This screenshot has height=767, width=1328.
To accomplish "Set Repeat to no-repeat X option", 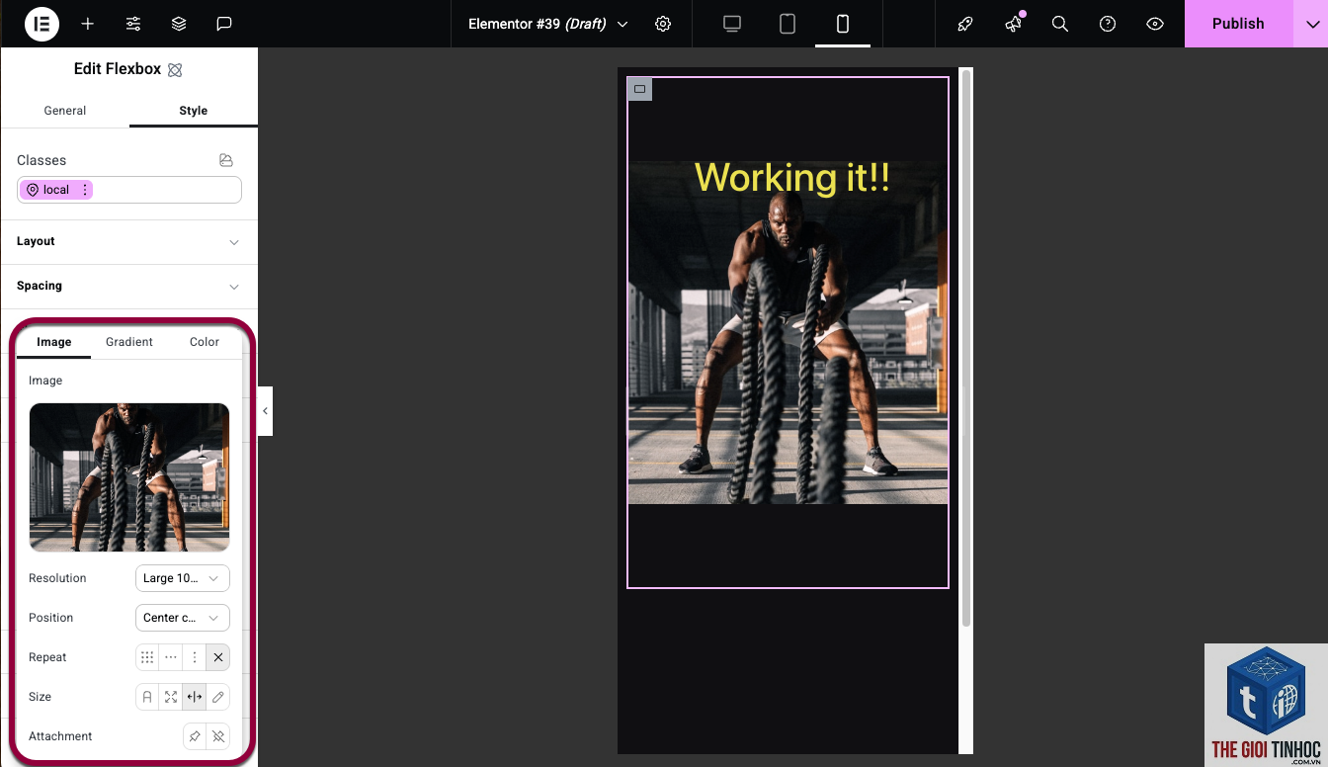I will point(218,657).
